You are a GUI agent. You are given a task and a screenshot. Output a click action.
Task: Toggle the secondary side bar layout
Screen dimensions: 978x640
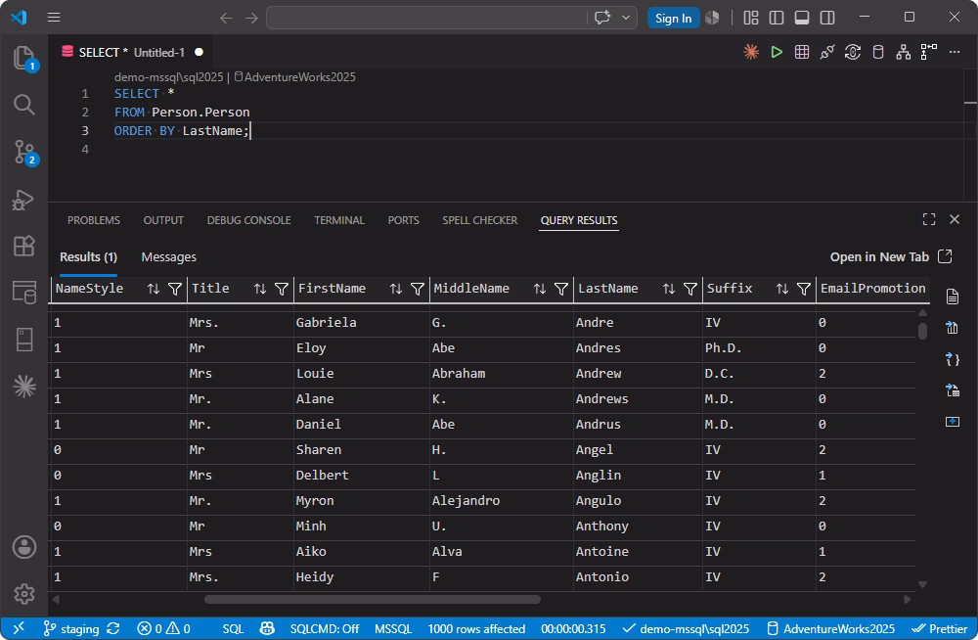(x=827, y=18)
